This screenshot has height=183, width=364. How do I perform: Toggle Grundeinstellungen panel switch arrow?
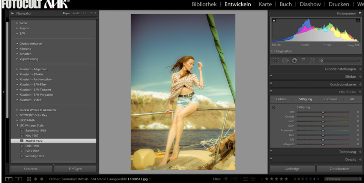pos(360,69)
